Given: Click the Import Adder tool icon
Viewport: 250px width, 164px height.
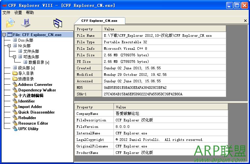Looking at the screenshot, I should click(x=15, y=107).
